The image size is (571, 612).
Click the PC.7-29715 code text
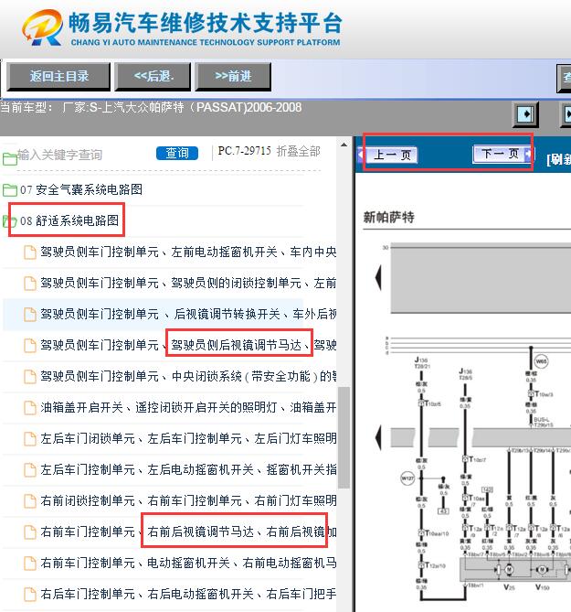point(244,151)
